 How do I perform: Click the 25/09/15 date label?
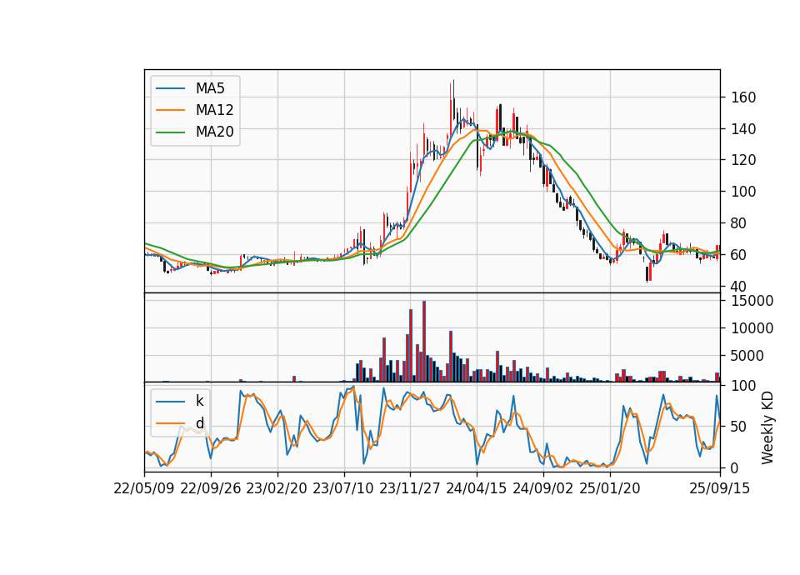720,488
